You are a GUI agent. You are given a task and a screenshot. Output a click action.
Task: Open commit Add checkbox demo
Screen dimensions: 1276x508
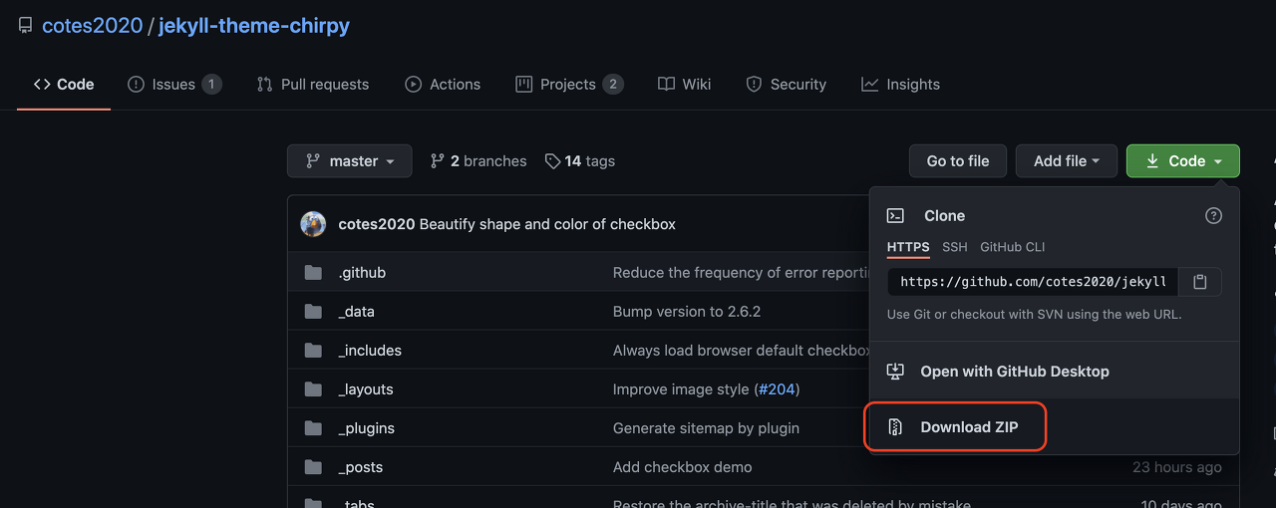683,467
